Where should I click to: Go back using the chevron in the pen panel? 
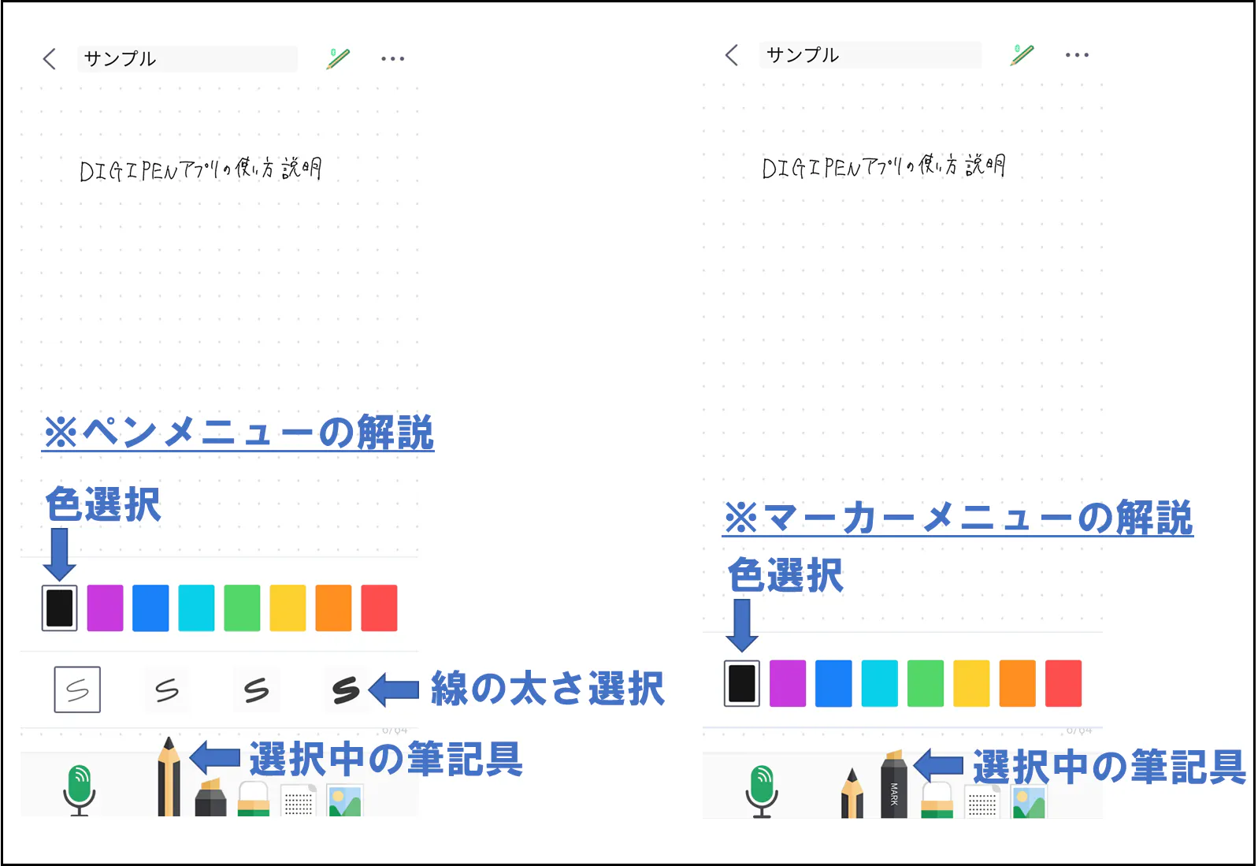(50, 58)
